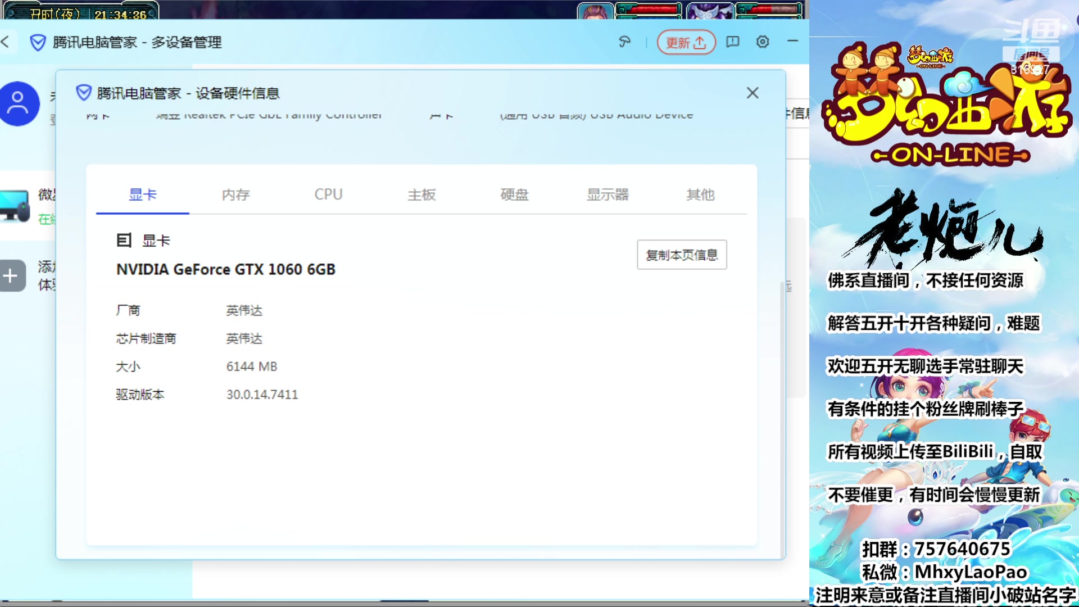Image resolution: width=1079 pixels, height=607 pixels.
Task: Click the driver version 30.0.14.7411
Action: click(x=262, y=395)
